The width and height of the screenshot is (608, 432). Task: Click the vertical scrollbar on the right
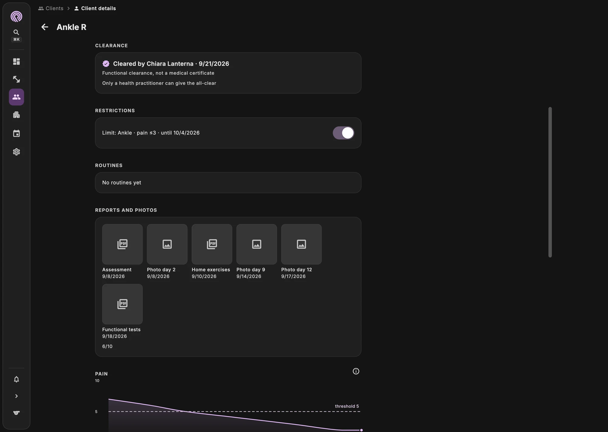(x=550, y=182)
